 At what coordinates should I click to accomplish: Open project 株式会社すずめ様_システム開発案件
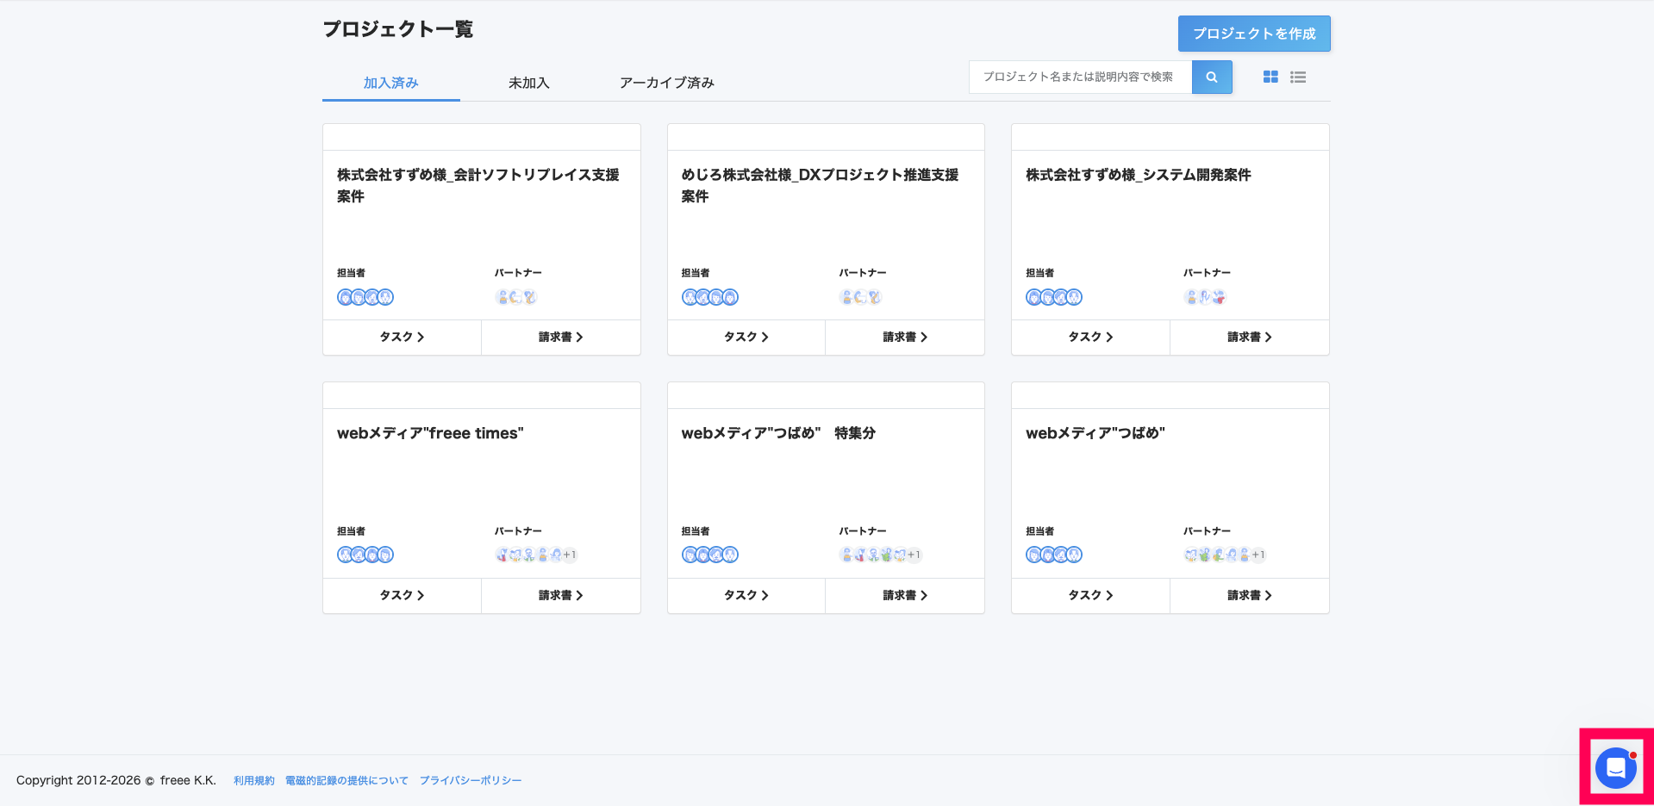pos(1139,175)
